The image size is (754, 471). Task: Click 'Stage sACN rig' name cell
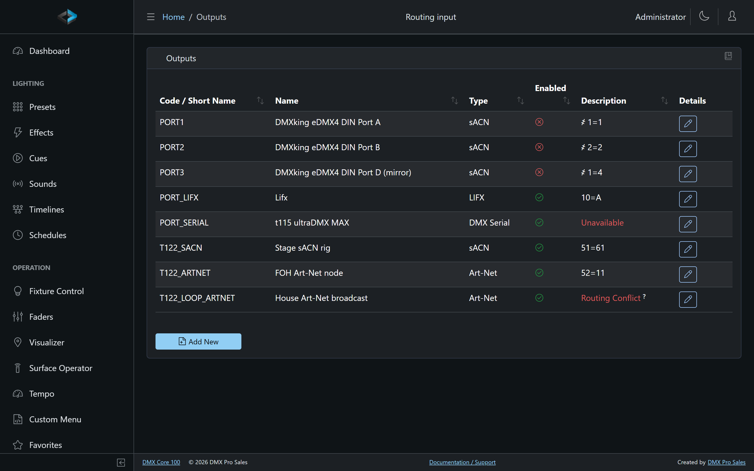(302, 248)
